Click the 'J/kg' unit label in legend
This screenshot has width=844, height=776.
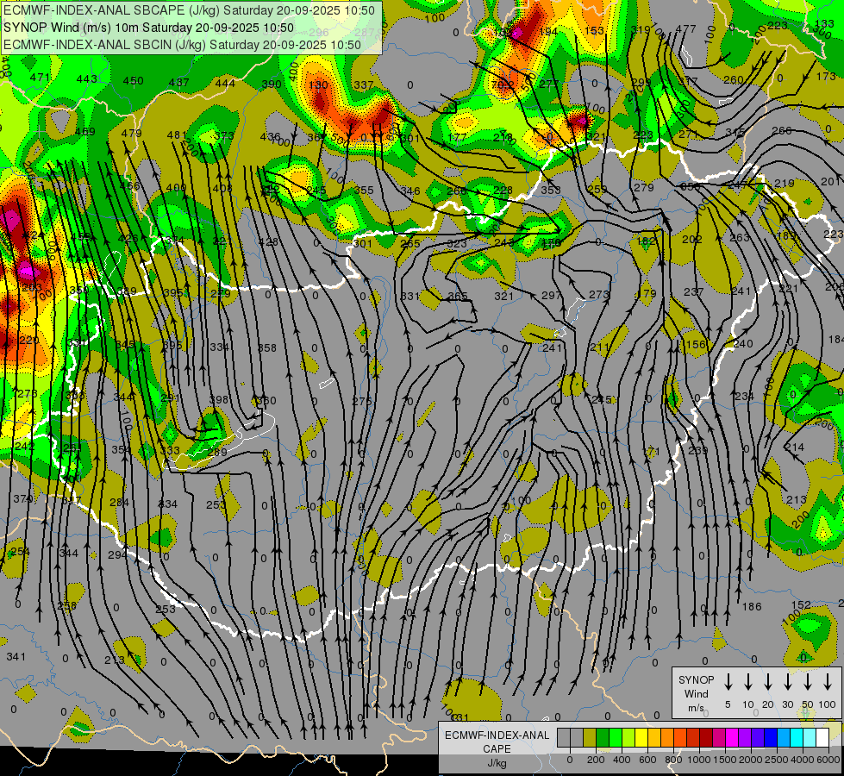click(x=497, y=763)
